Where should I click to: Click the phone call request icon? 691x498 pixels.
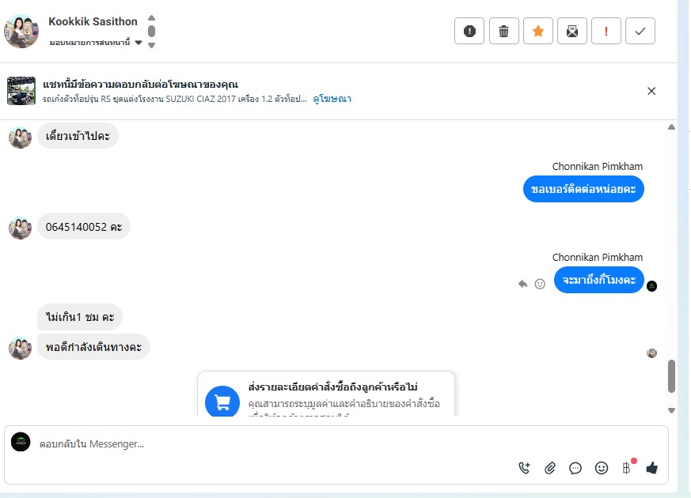[x=524, y=468]
